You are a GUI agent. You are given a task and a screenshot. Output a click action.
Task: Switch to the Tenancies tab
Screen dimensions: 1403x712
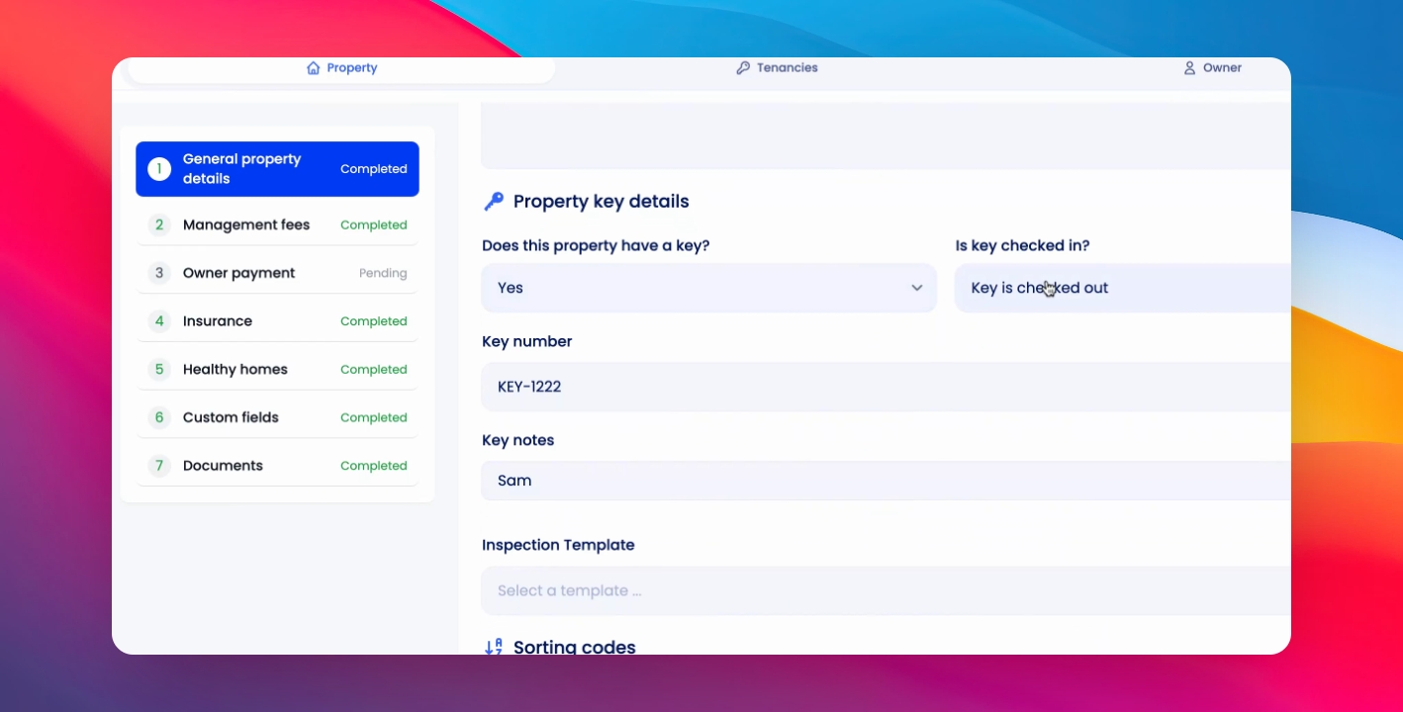(777, 68)
